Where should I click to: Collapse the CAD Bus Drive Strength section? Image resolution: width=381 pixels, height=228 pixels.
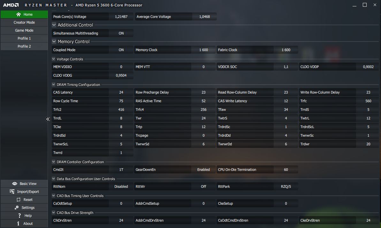point(53,213)
